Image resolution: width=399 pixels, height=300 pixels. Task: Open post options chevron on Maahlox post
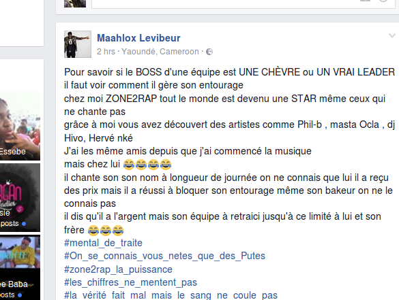click(x=392, y=36)
